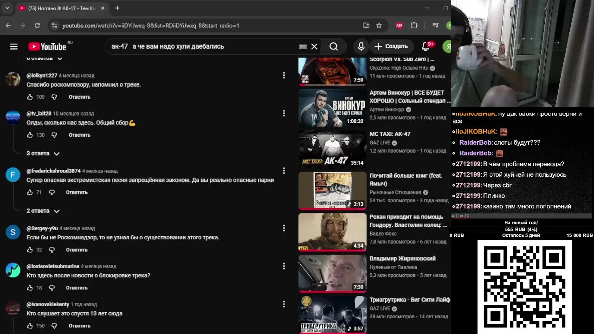Click the YouTube search text field
594x334 pixels.
pos(203,46)
